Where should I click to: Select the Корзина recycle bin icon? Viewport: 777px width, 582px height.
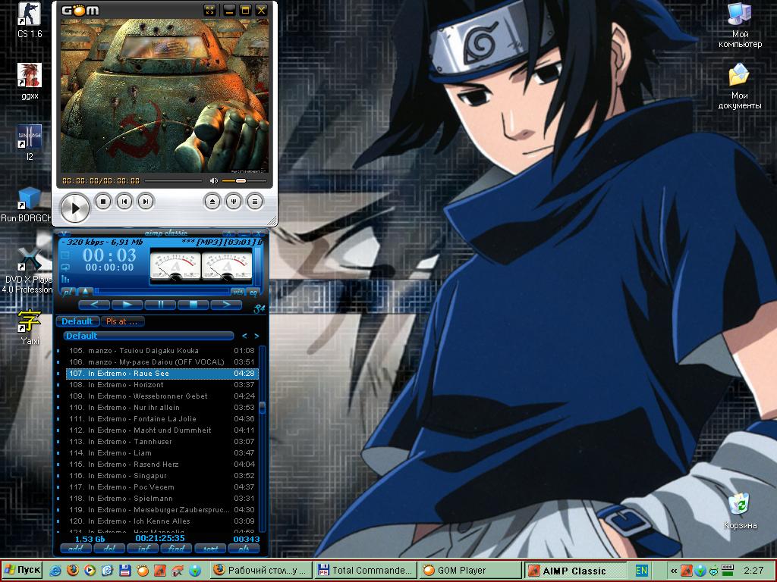click(x=740, y=511)
